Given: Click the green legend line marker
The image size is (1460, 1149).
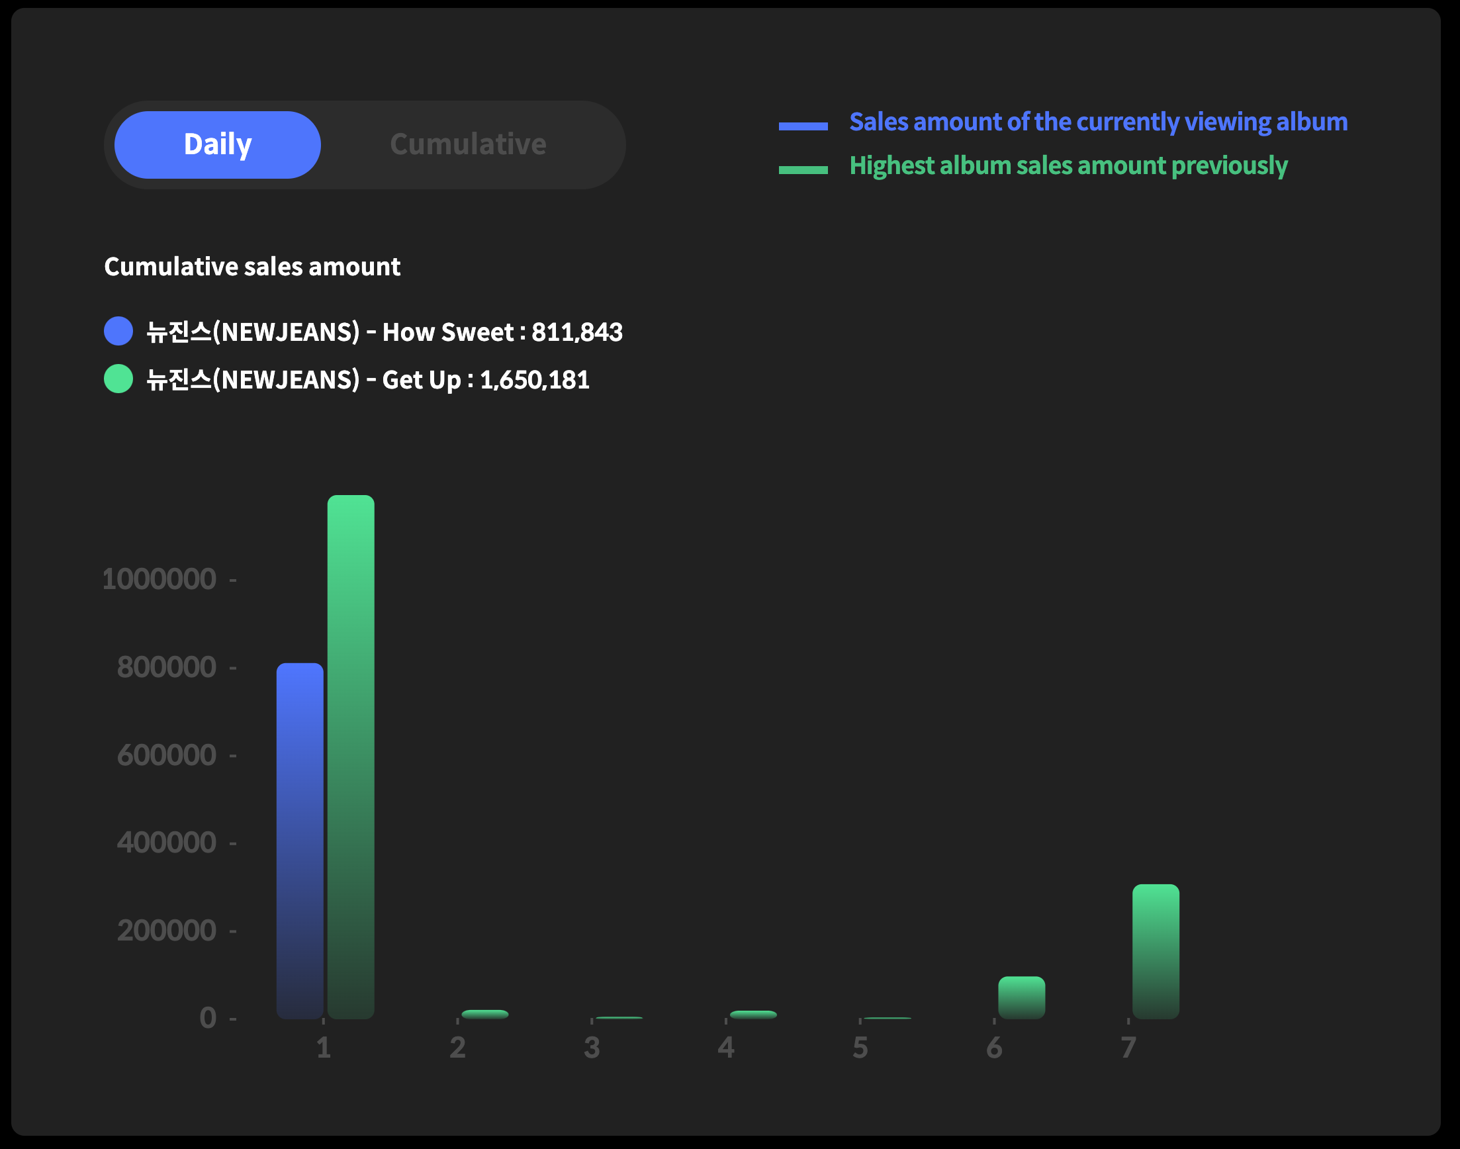Looking at the screenshot, I should point(803,169).
